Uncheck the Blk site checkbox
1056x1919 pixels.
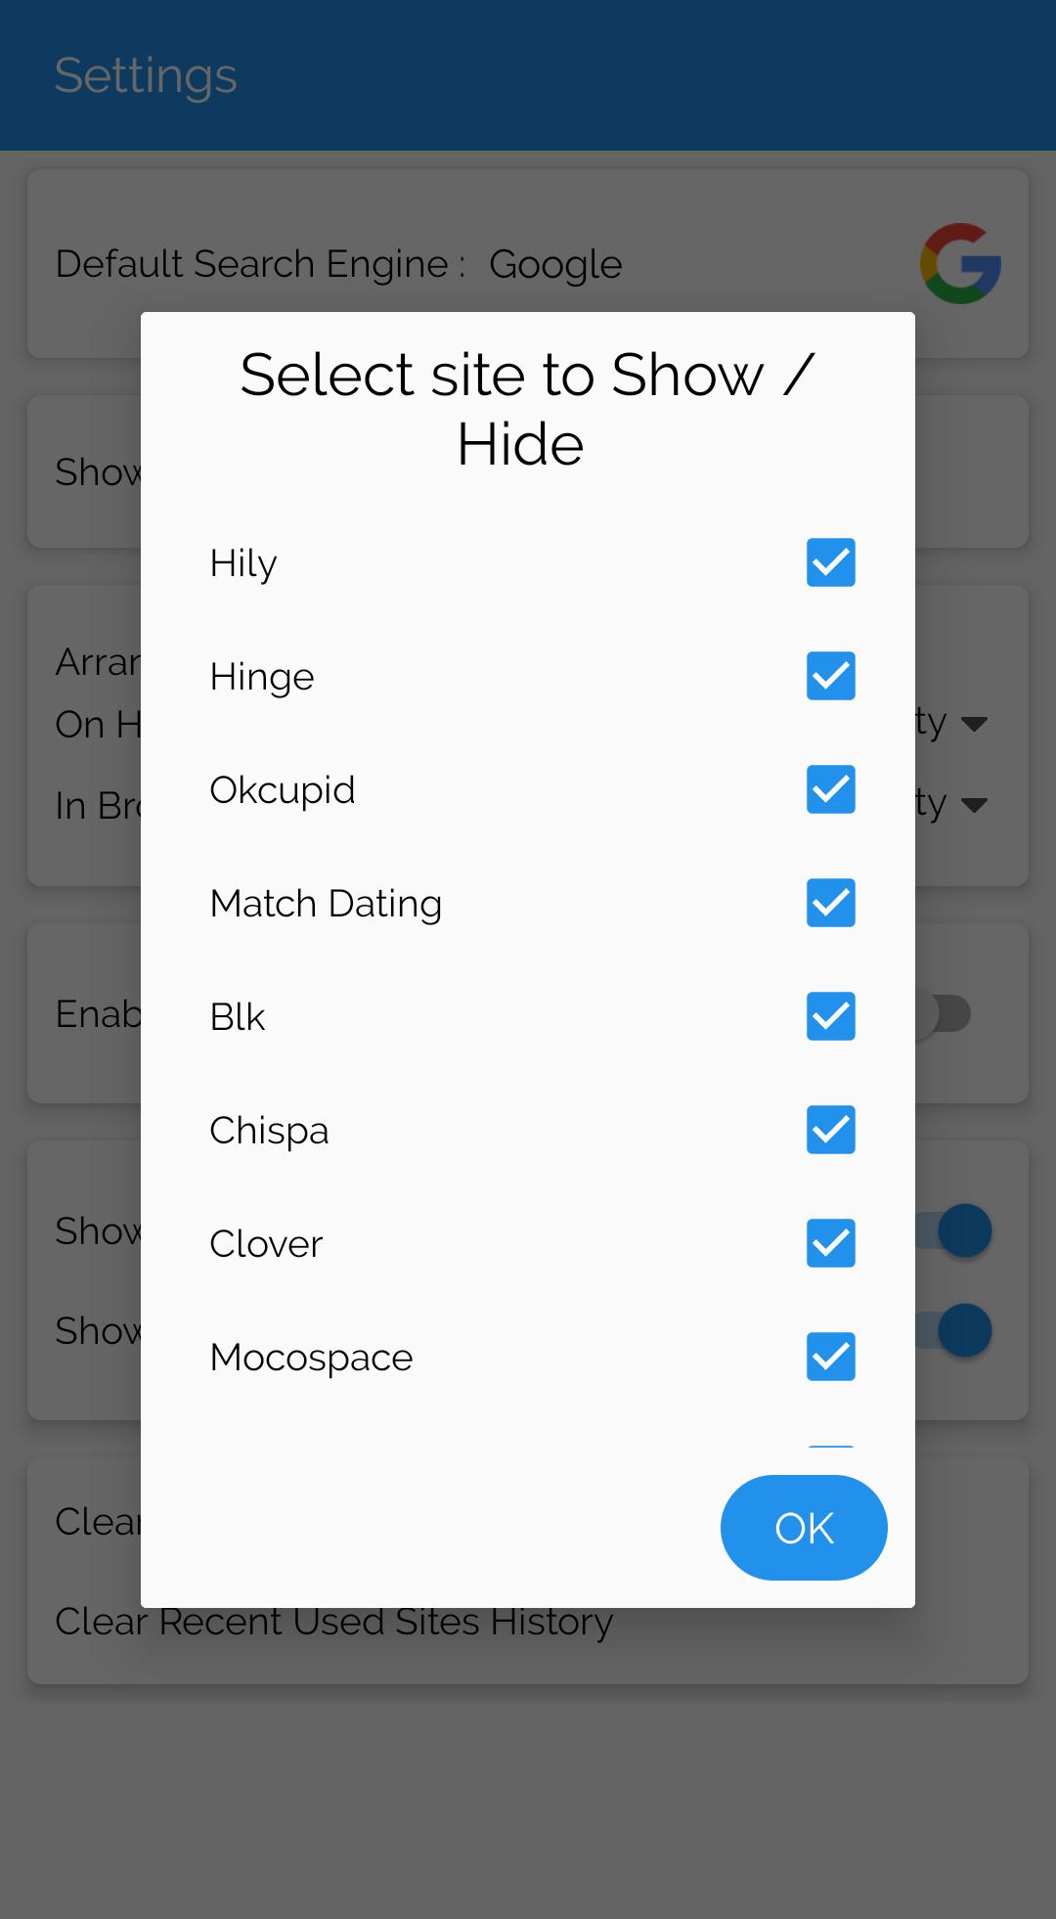click(830, 1016)
